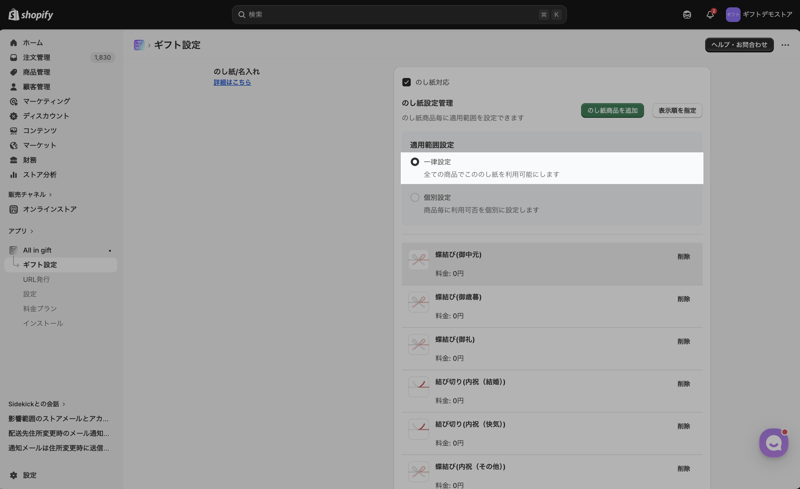Open 注文管理 in the sidebar

(36, 58)
